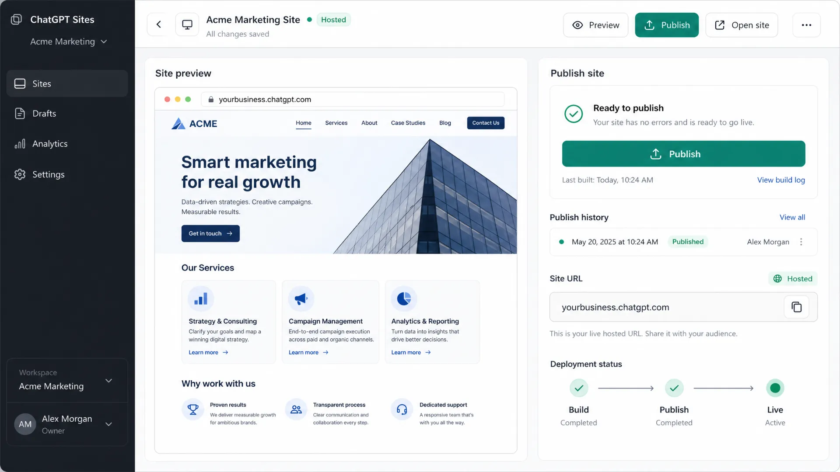Click the large Publish button in panel

[x=683, y=154]
